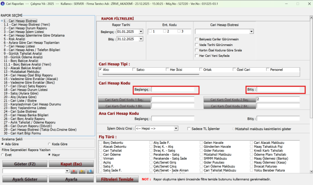Check the Personel account type
Viewport: 313px width, 185px height.
pyautogui.click(x=268, y=69)
